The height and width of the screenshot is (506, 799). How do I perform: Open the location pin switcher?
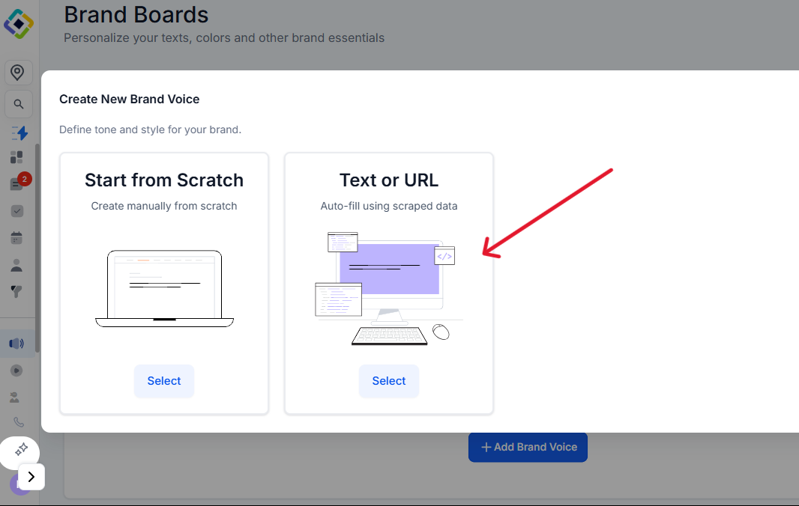(x=18, y=73)
